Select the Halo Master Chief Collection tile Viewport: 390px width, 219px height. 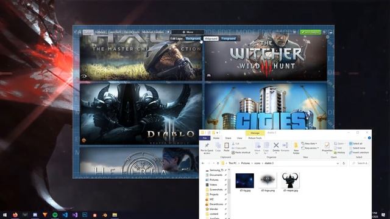(141, 58)
